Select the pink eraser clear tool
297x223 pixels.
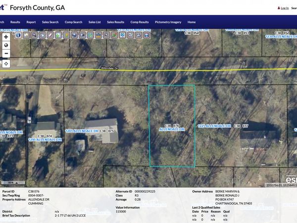(50, 35)
